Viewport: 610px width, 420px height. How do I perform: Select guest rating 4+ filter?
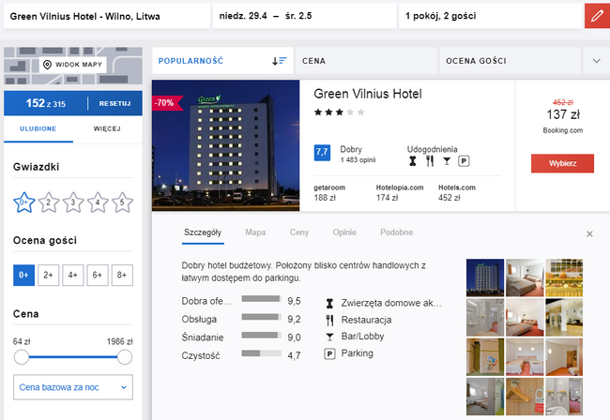73,275
